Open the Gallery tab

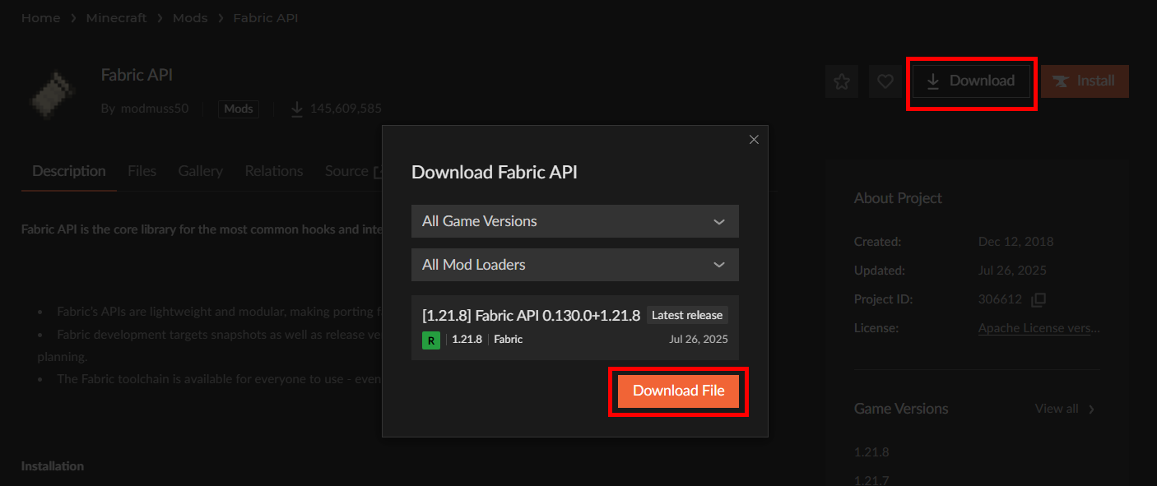pos(200,171)
